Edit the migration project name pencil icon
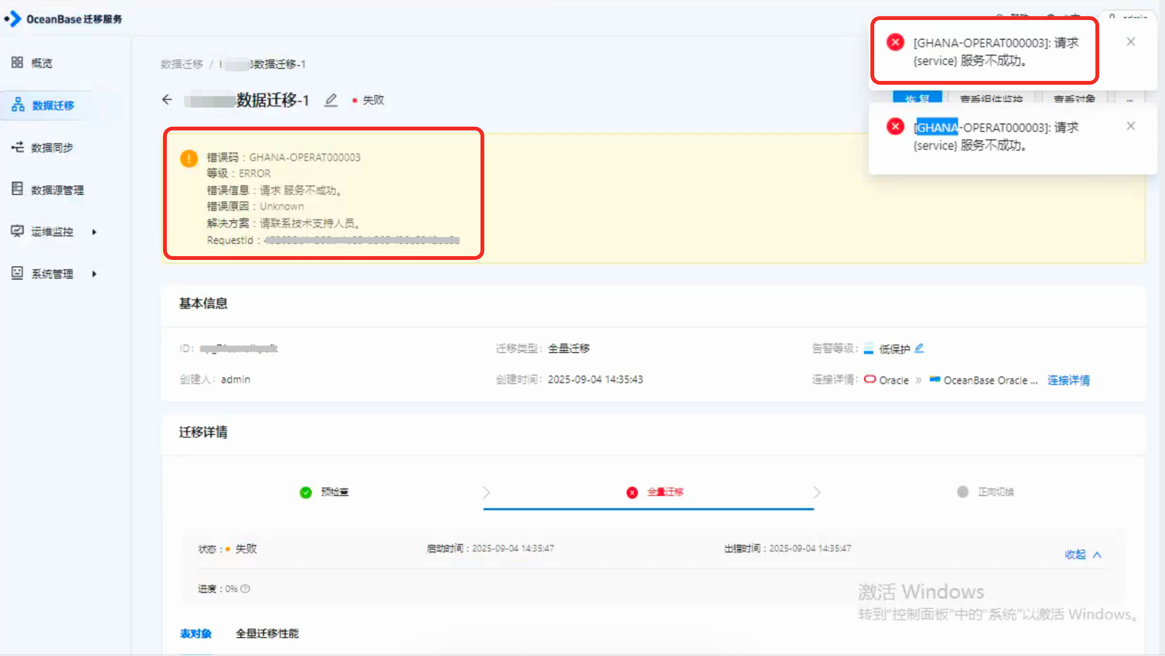The height and width of the screenshot is (656, 1165). pyautogui.click(x=331, y=100)
